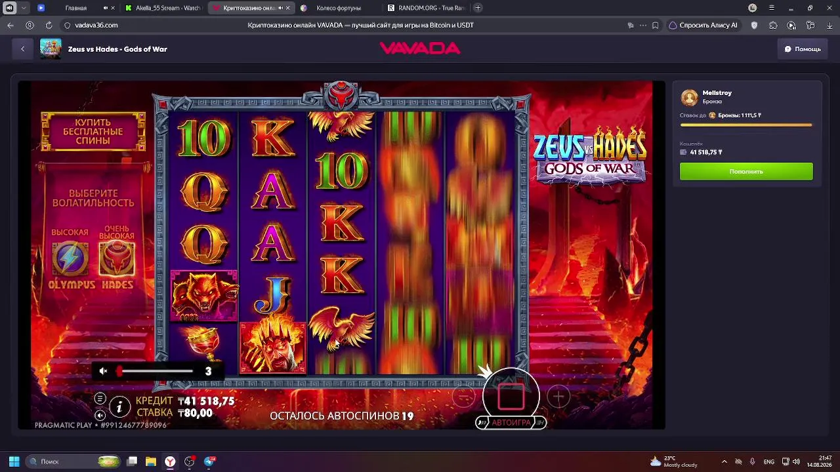This screenshot has width=840, height=472.
Task: Reload the page with the refresh icon
Action: click(x=49, y=25)
